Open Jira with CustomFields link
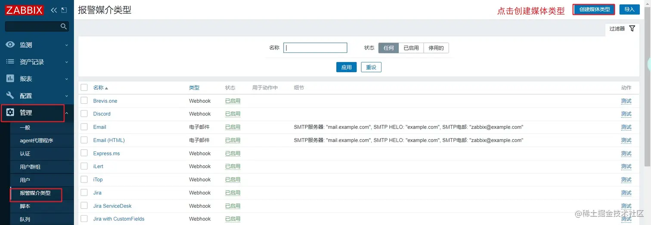 point(119,219)
